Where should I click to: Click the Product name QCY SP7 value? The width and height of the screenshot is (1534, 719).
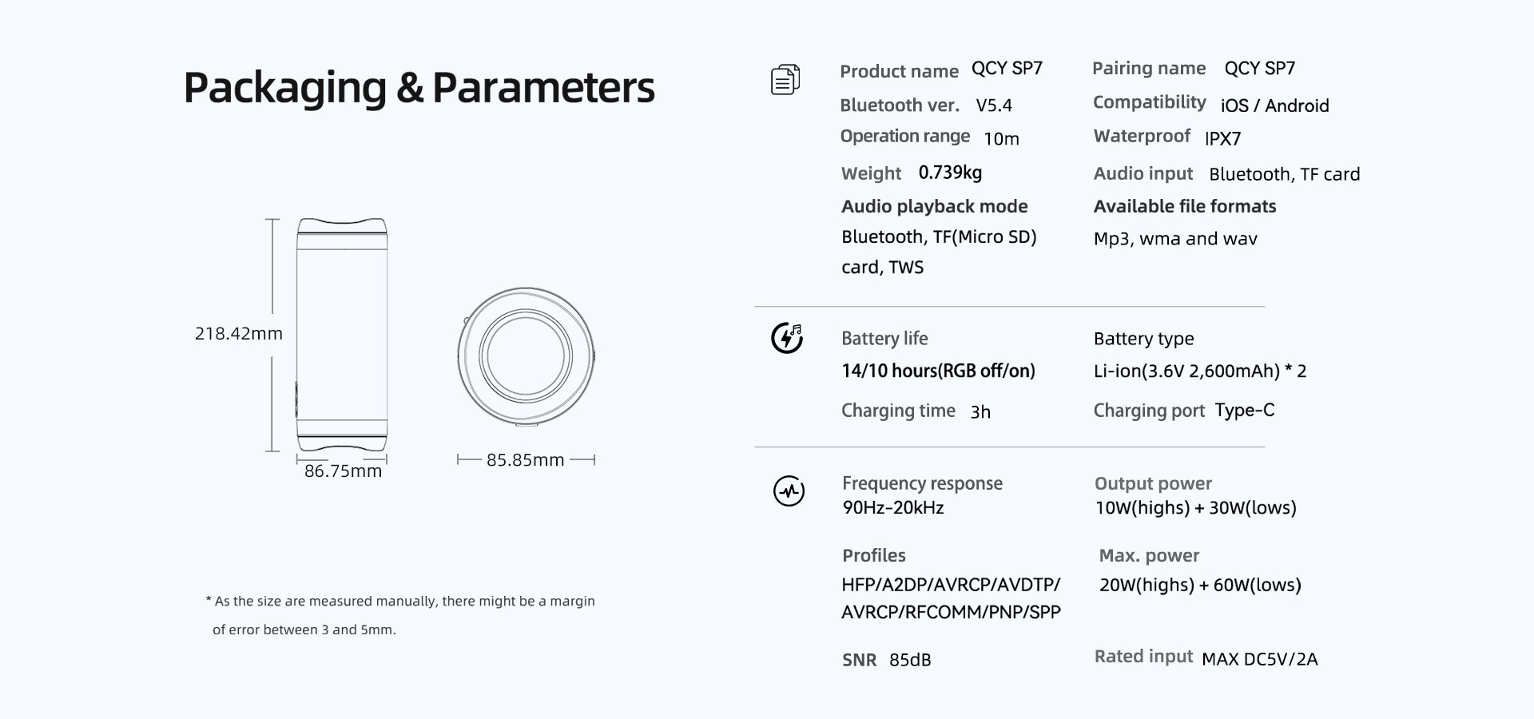tap(1007, 69)
